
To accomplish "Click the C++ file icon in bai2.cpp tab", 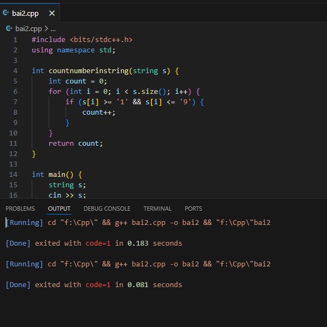I will (6, 13).
